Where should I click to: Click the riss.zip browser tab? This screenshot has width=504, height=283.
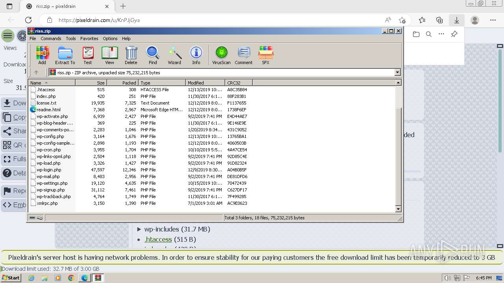(67, 6)
